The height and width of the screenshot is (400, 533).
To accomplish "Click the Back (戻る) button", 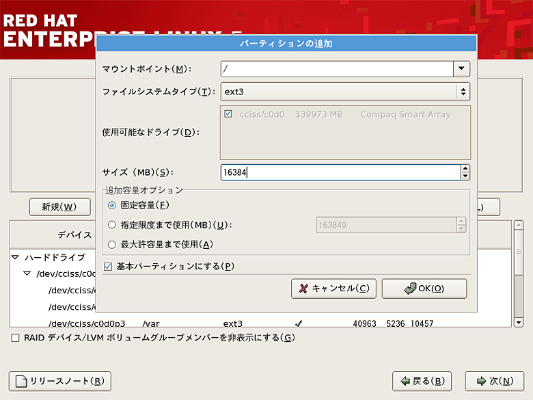I will coord(422,382).
